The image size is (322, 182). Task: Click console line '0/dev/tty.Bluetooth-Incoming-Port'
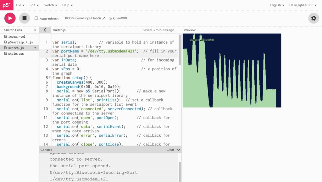(x=93, y=172)
